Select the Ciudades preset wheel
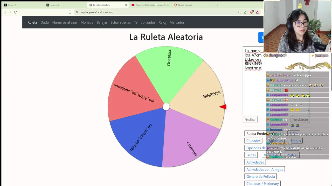 (253, 141)
